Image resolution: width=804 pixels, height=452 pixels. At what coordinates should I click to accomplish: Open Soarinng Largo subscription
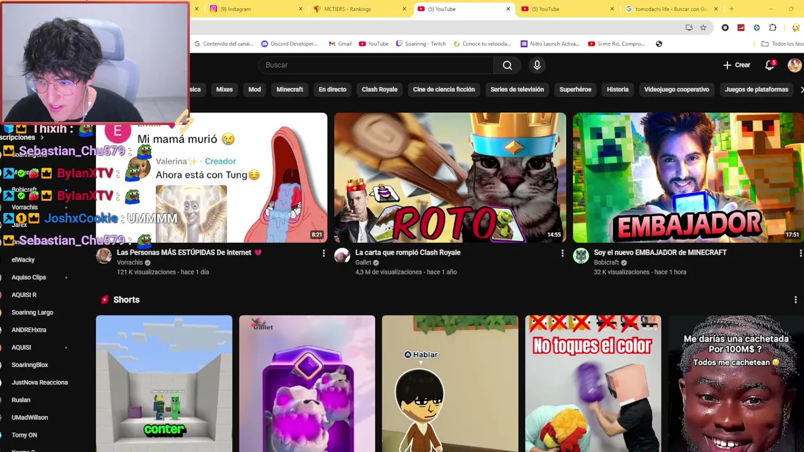(x=32, y=313)
